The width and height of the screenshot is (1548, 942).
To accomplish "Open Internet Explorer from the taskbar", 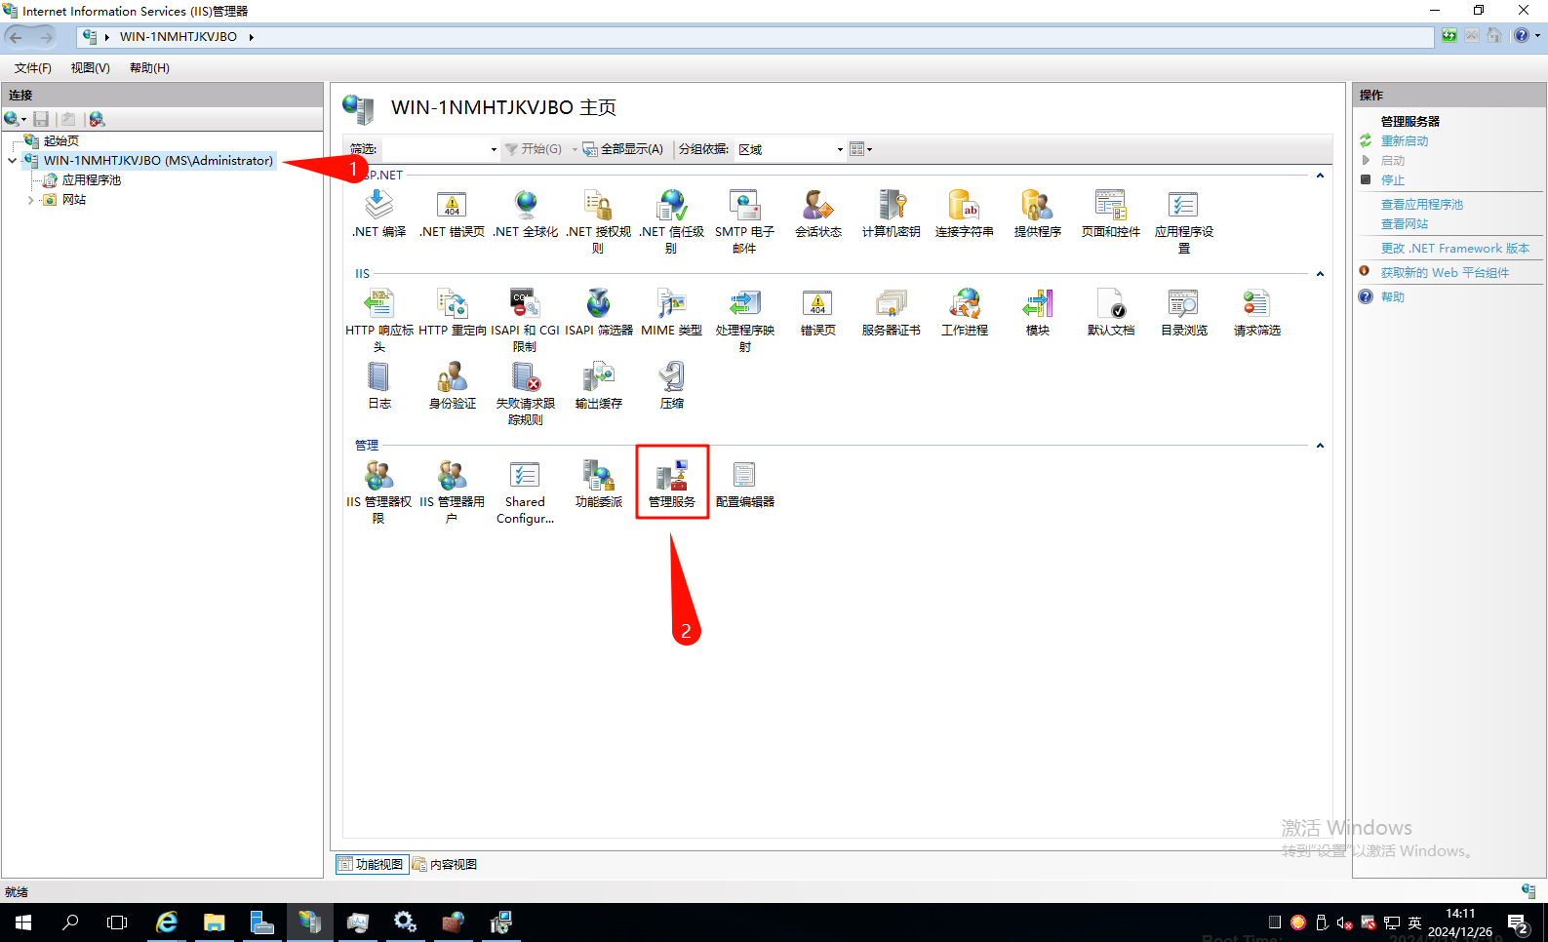I will tap(167, 922).
